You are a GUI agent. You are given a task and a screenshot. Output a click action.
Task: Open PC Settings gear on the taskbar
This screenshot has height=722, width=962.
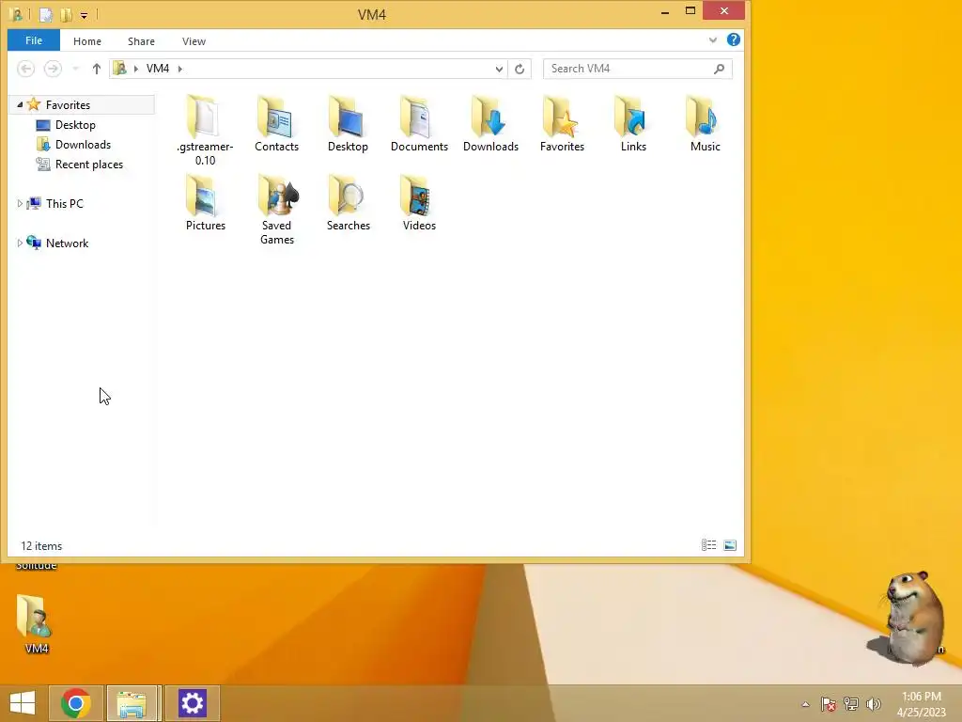(192, 703)
